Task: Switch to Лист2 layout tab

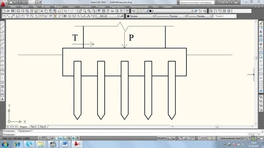Action: click(x=43, y=127)
